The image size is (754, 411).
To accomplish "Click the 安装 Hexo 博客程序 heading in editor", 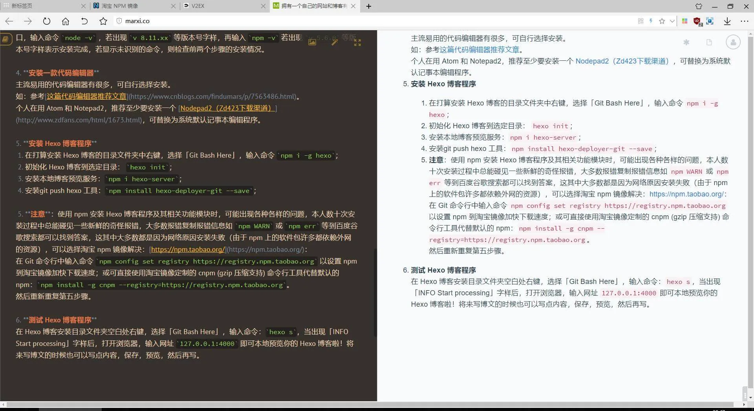I will pyautogui.click(x=60, y=144).
